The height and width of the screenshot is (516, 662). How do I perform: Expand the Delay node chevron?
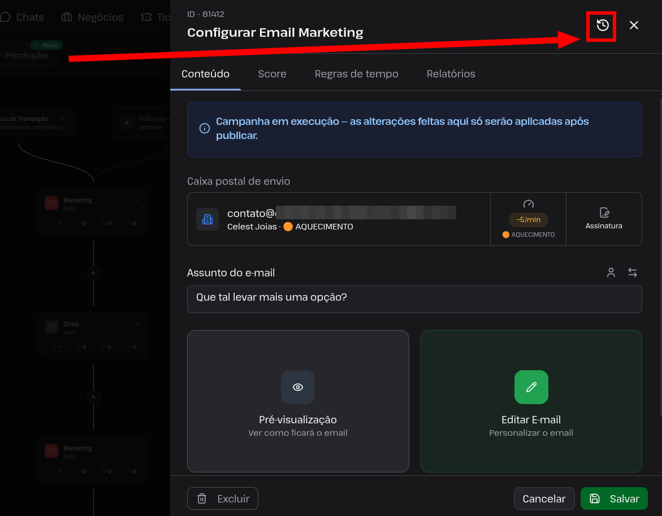tap(137, 324)
